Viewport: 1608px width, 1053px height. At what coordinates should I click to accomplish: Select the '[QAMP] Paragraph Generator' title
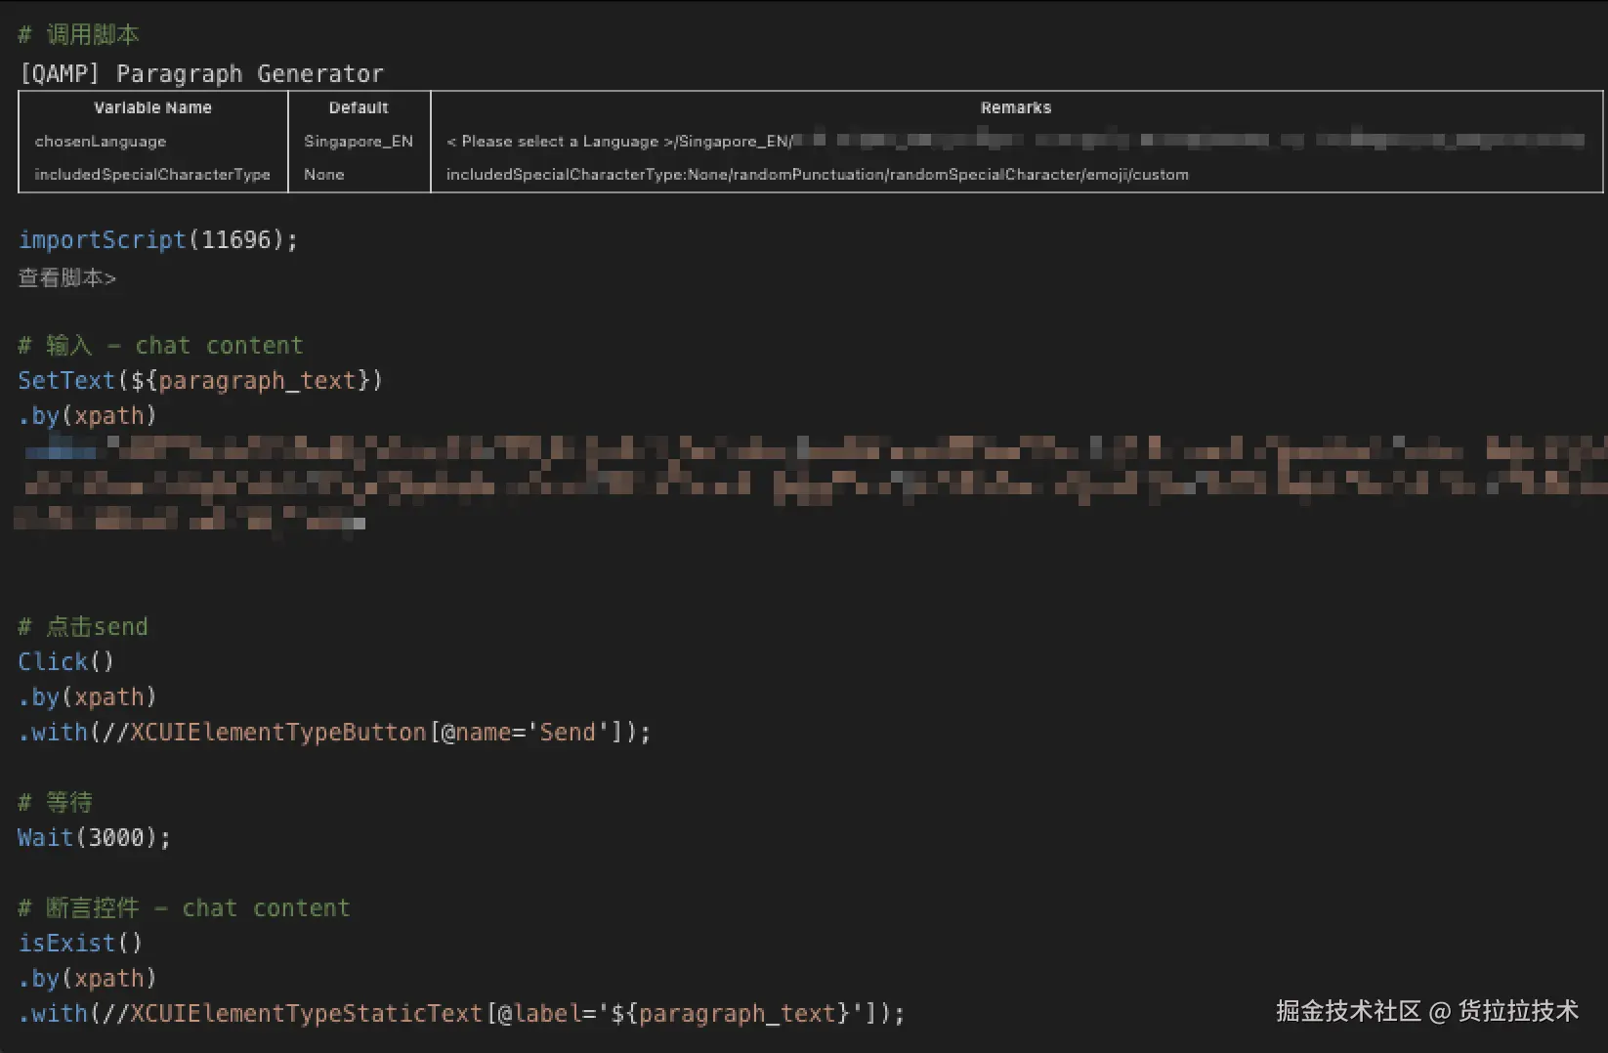click(x=202, y=74)
